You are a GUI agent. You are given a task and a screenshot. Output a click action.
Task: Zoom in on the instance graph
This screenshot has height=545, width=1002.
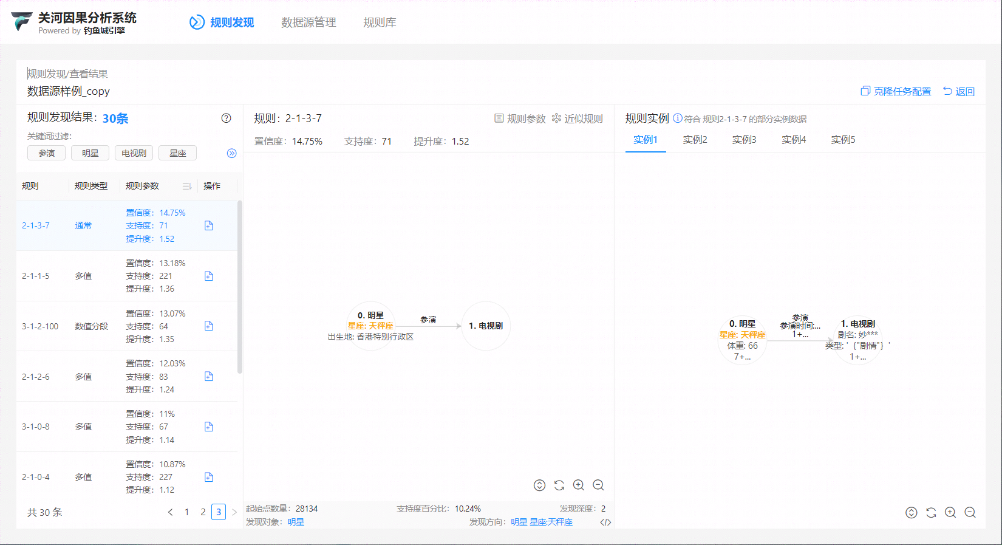[950, 512]
